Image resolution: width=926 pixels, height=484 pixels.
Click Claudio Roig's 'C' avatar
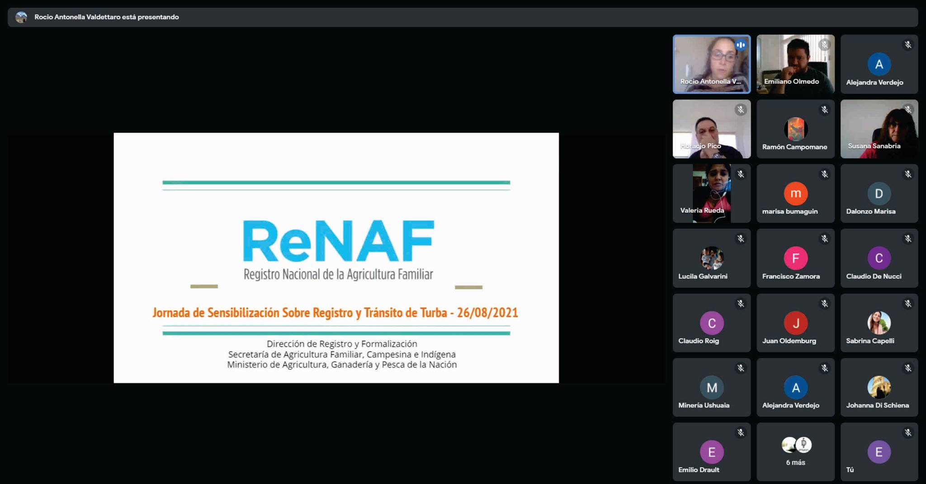tap(712, 323)
